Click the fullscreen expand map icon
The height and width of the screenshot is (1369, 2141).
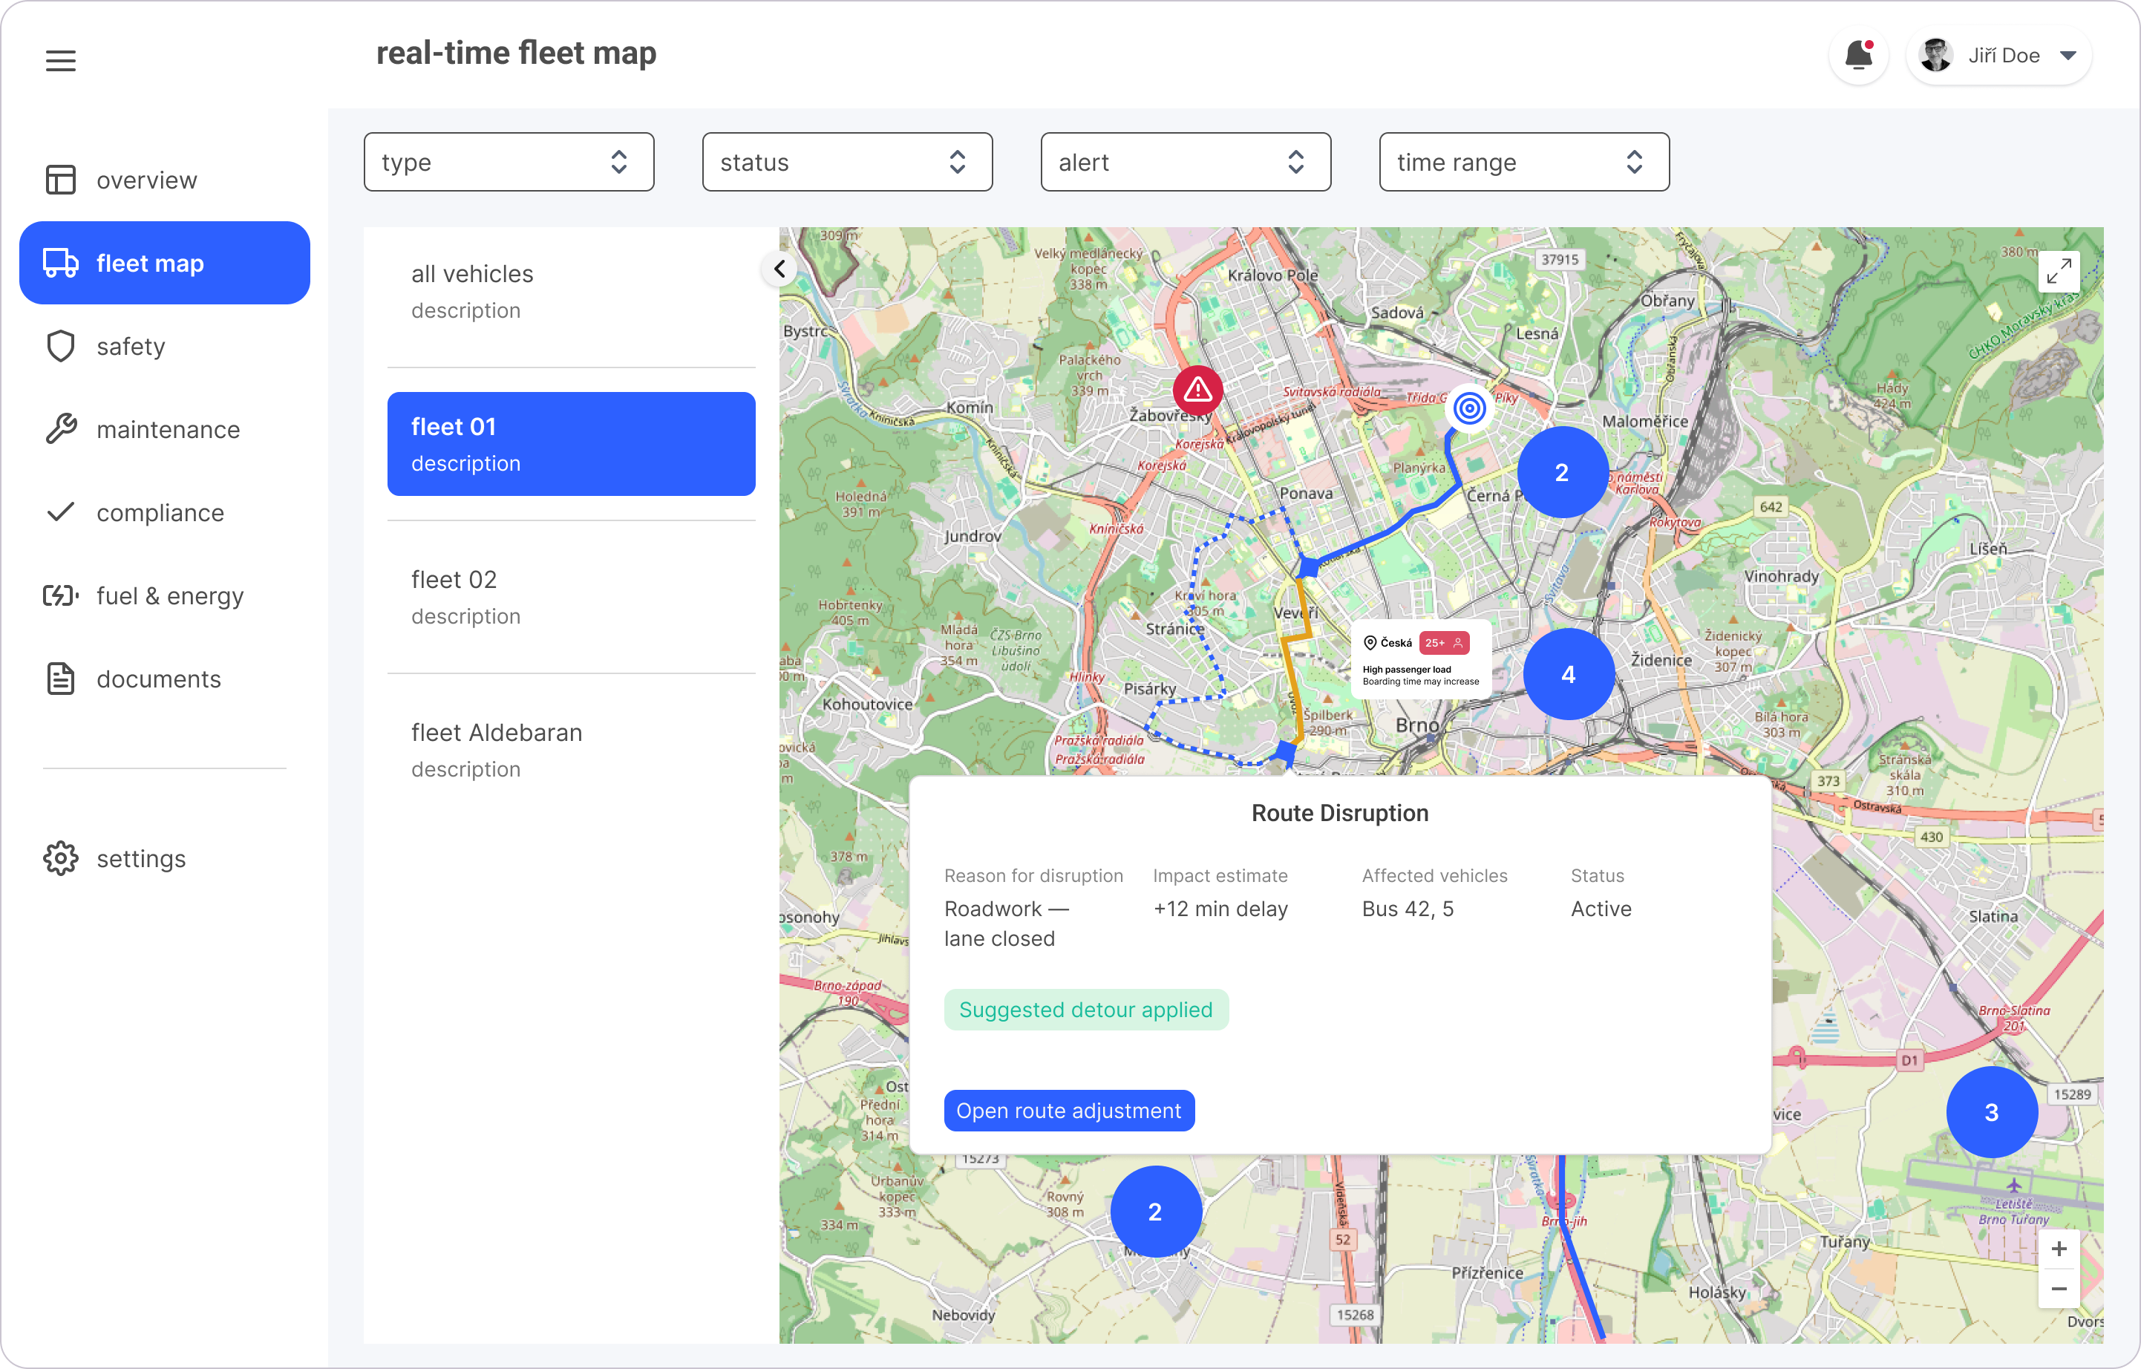pyautogui.click(x=2059, y=271)
